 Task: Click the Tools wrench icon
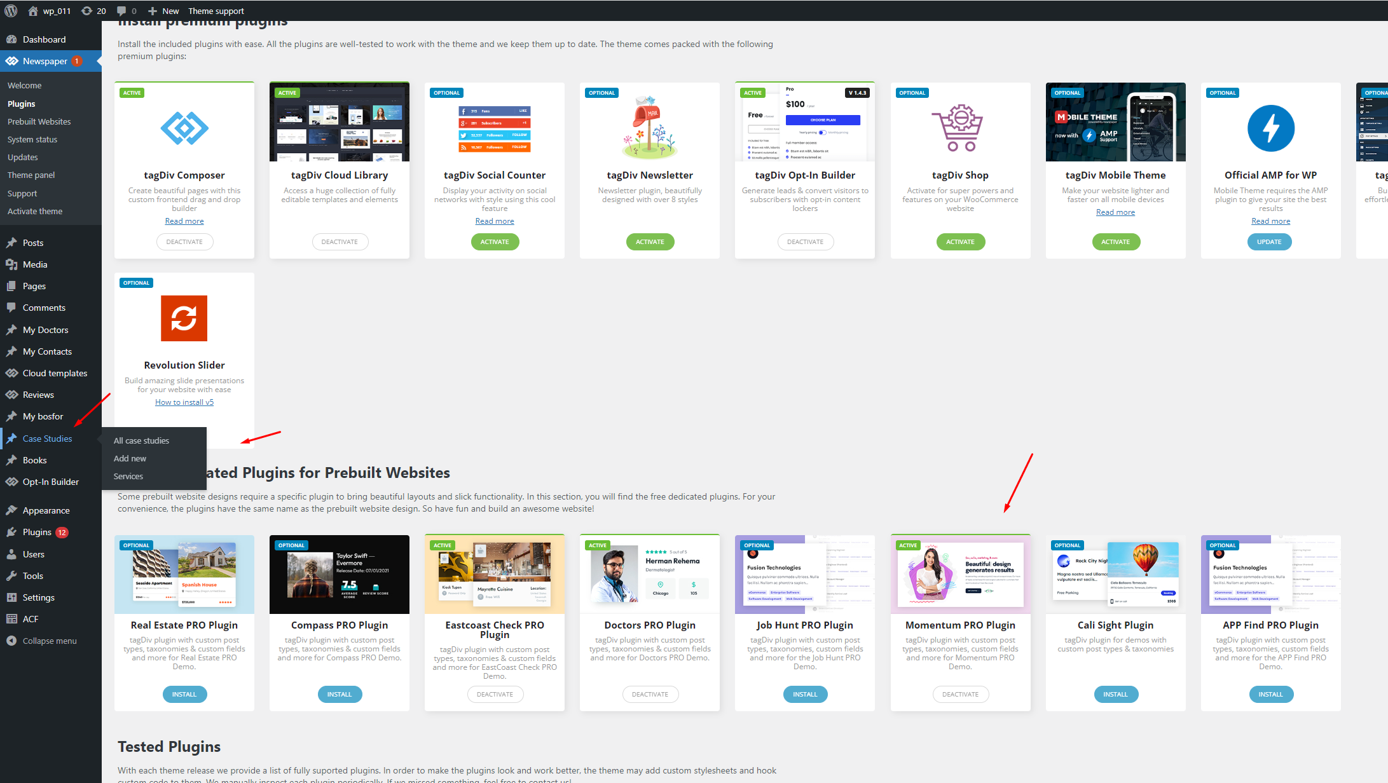point(11,576)
